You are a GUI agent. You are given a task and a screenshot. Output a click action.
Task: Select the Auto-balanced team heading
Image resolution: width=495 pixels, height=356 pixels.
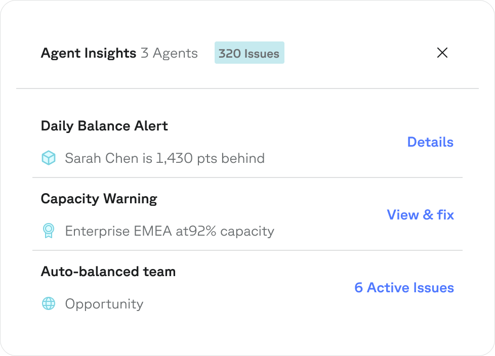[x=108, y=272]
